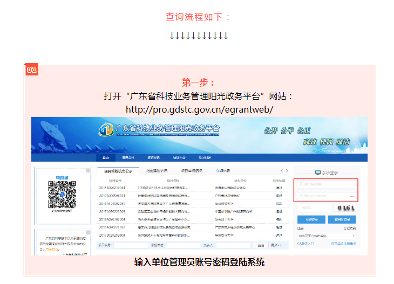Image resolution: width=394 pixels, height=284 pixels.
Task: Click the 查询 search button
Action: pos(261,245)
